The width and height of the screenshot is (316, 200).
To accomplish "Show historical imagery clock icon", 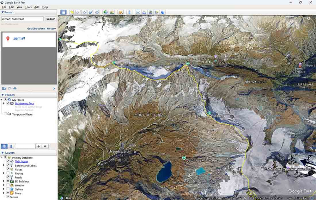I will point(106,12).
